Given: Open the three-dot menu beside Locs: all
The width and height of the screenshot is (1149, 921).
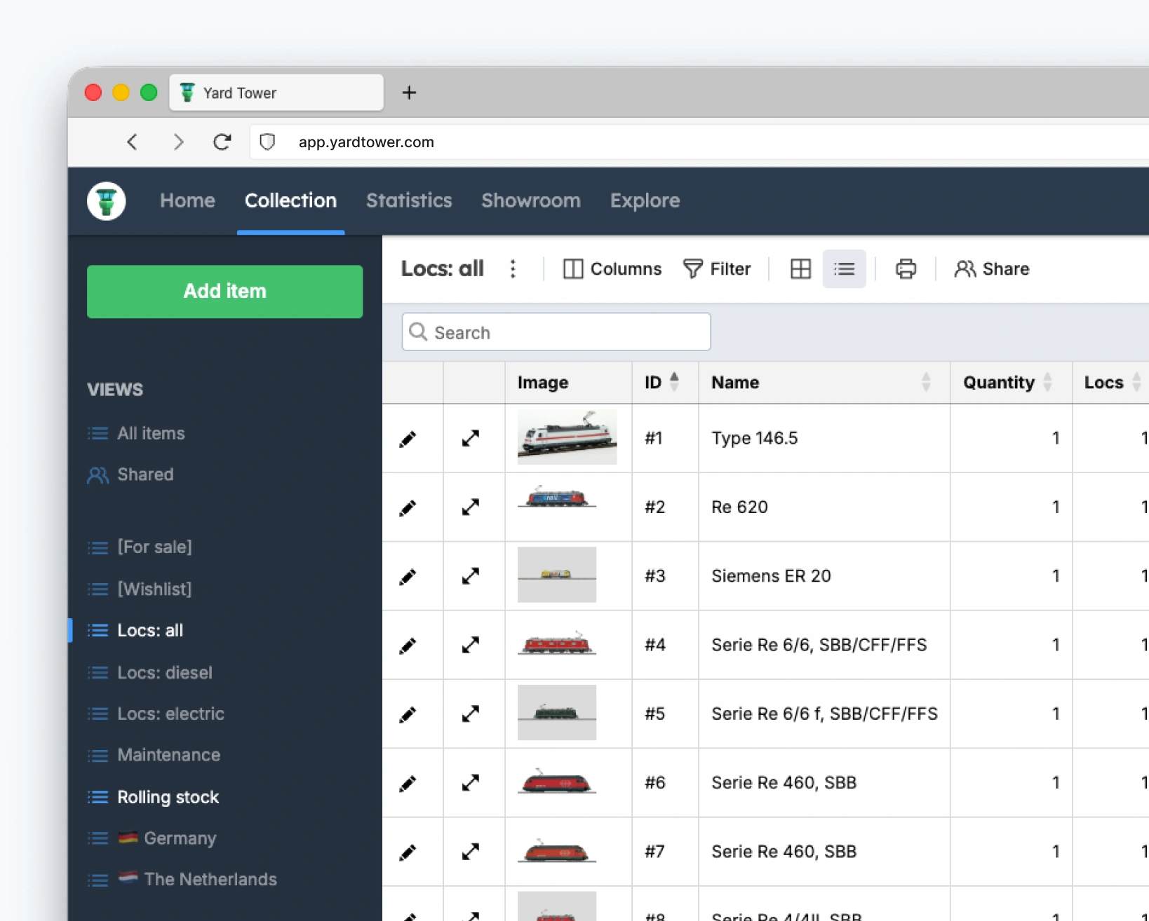Looking at the screenshot, I should point(513,269).
